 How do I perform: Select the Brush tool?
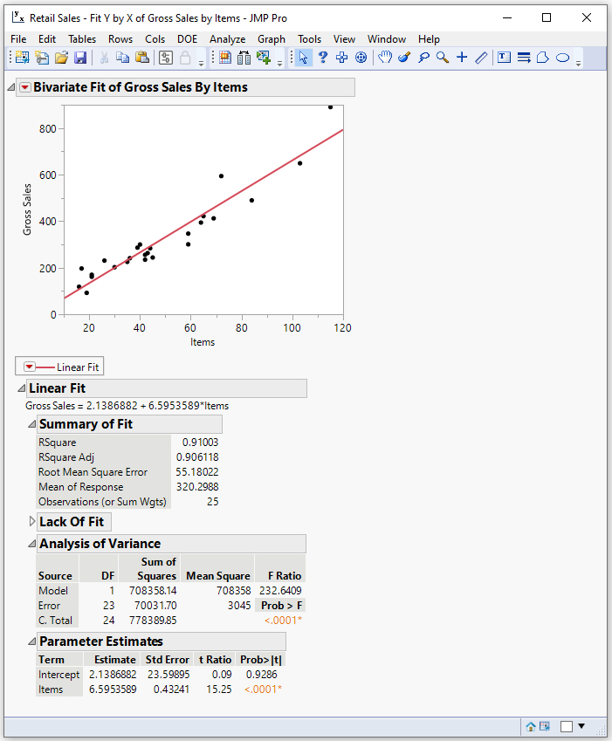(x=404, y=58)
